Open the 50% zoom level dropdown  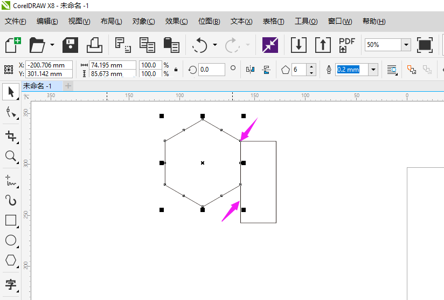tap(406, 45)
